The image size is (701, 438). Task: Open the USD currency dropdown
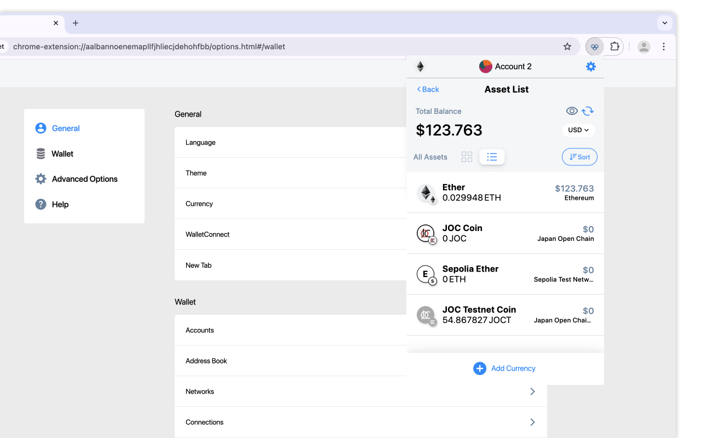[578, 130]
